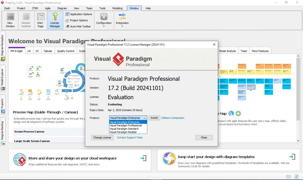303x180 pixels.
Task: Open the Contact Support Team link
Action: (x=130, y=138)
